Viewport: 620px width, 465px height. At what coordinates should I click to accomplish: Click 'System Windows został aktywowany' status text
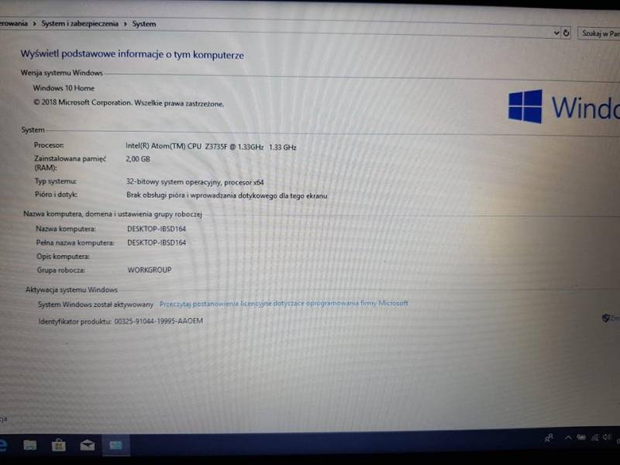(95, 304)
